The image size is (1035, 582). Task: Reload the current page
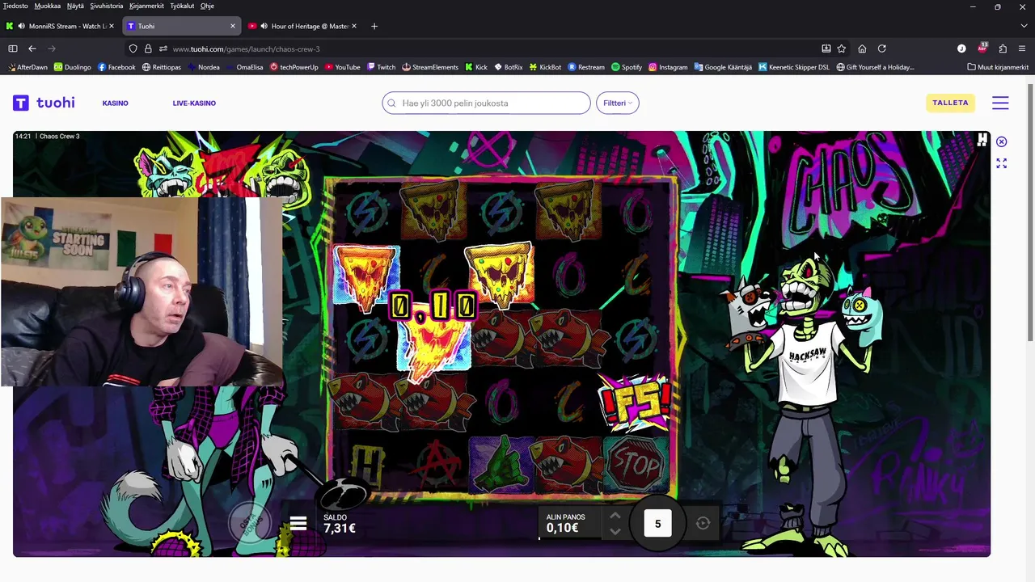click(x=882, y=48)
